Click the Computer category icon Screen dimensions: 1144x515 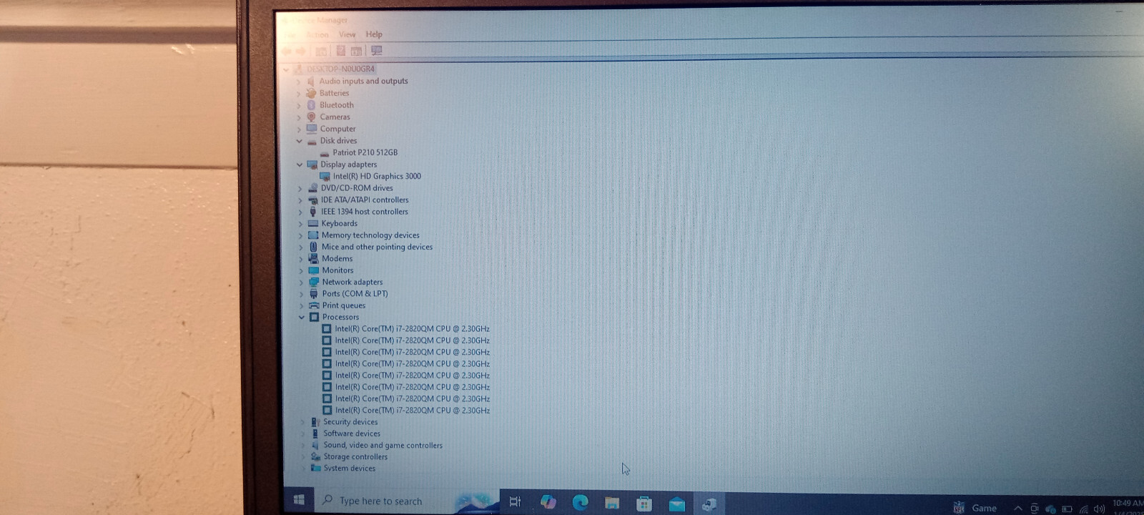click(312, 129)
